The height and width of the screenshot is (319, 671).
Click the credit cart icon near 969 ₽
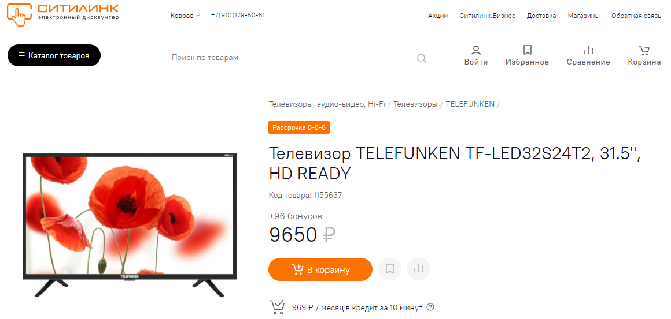(277, 307)
